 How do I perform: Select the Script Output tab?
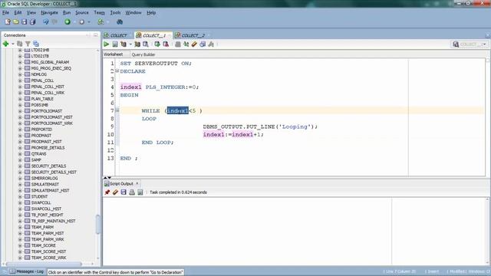click(x=121, y=184)
